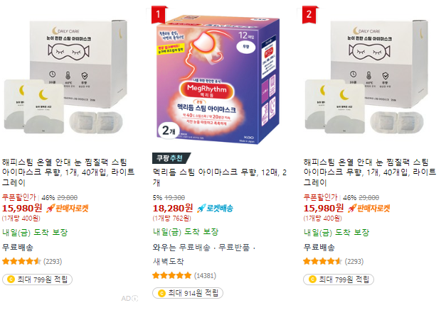Image resolution: width=446 pixels, height=315 pixels.
Task: Open the rank 2 Daily Care product image
Action: (367, 77)
